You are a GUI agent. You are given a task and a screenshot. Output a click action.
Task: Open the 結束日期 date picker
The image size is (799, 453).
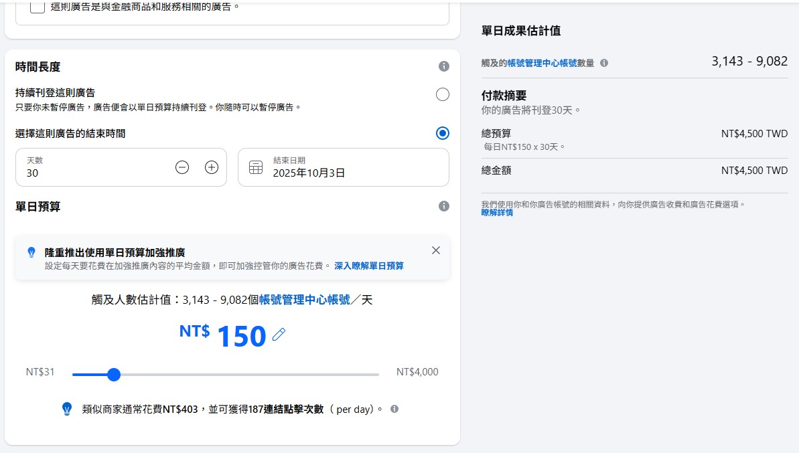[x=343, y=167]
